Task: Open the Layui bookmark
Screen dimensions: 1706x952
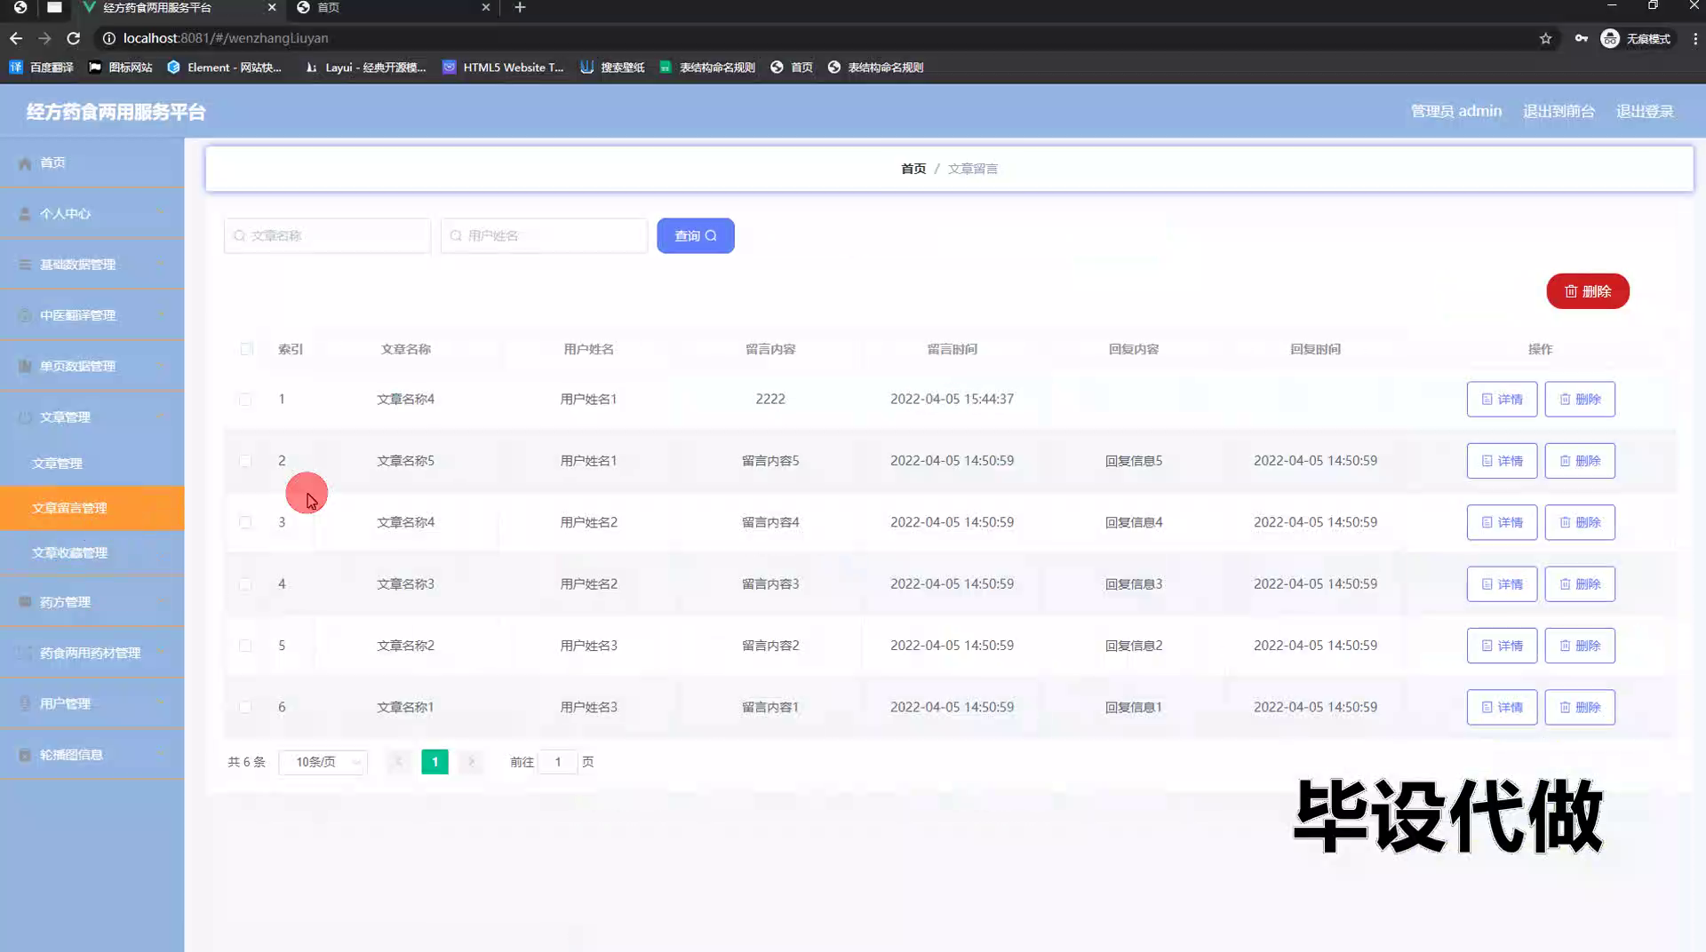Action: coord(365,67)
